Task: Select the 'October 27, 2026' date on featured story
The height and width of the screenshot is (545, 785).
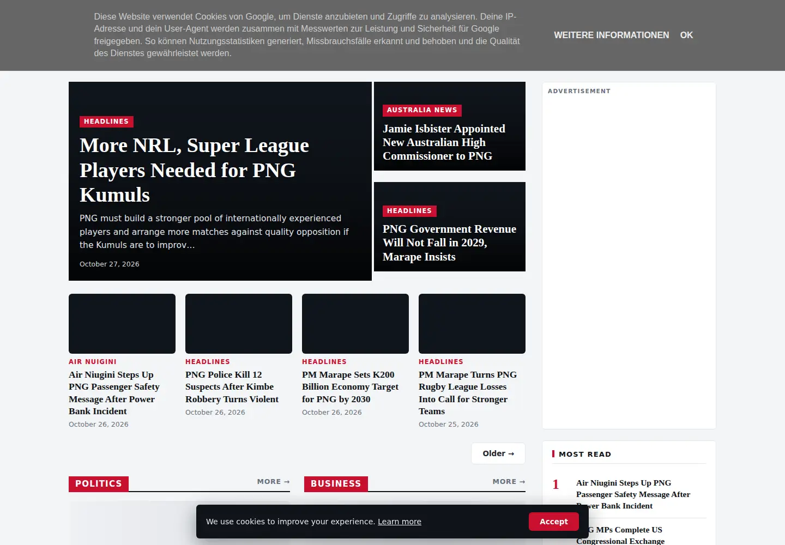Action: tap(110, 264)
